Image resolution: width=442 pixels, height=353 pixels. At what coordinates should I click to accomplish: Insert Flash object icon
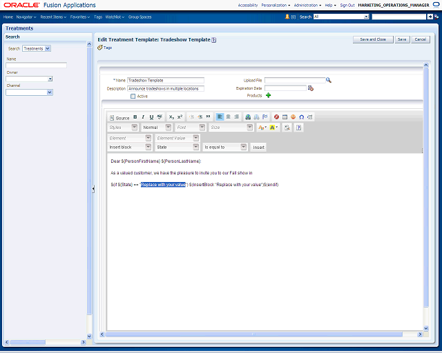(276, 117)
